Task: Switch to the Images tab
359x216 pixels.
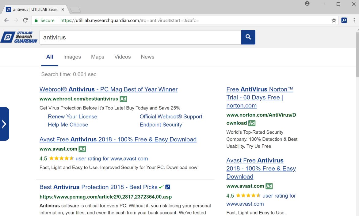Action: pos(72,57)
